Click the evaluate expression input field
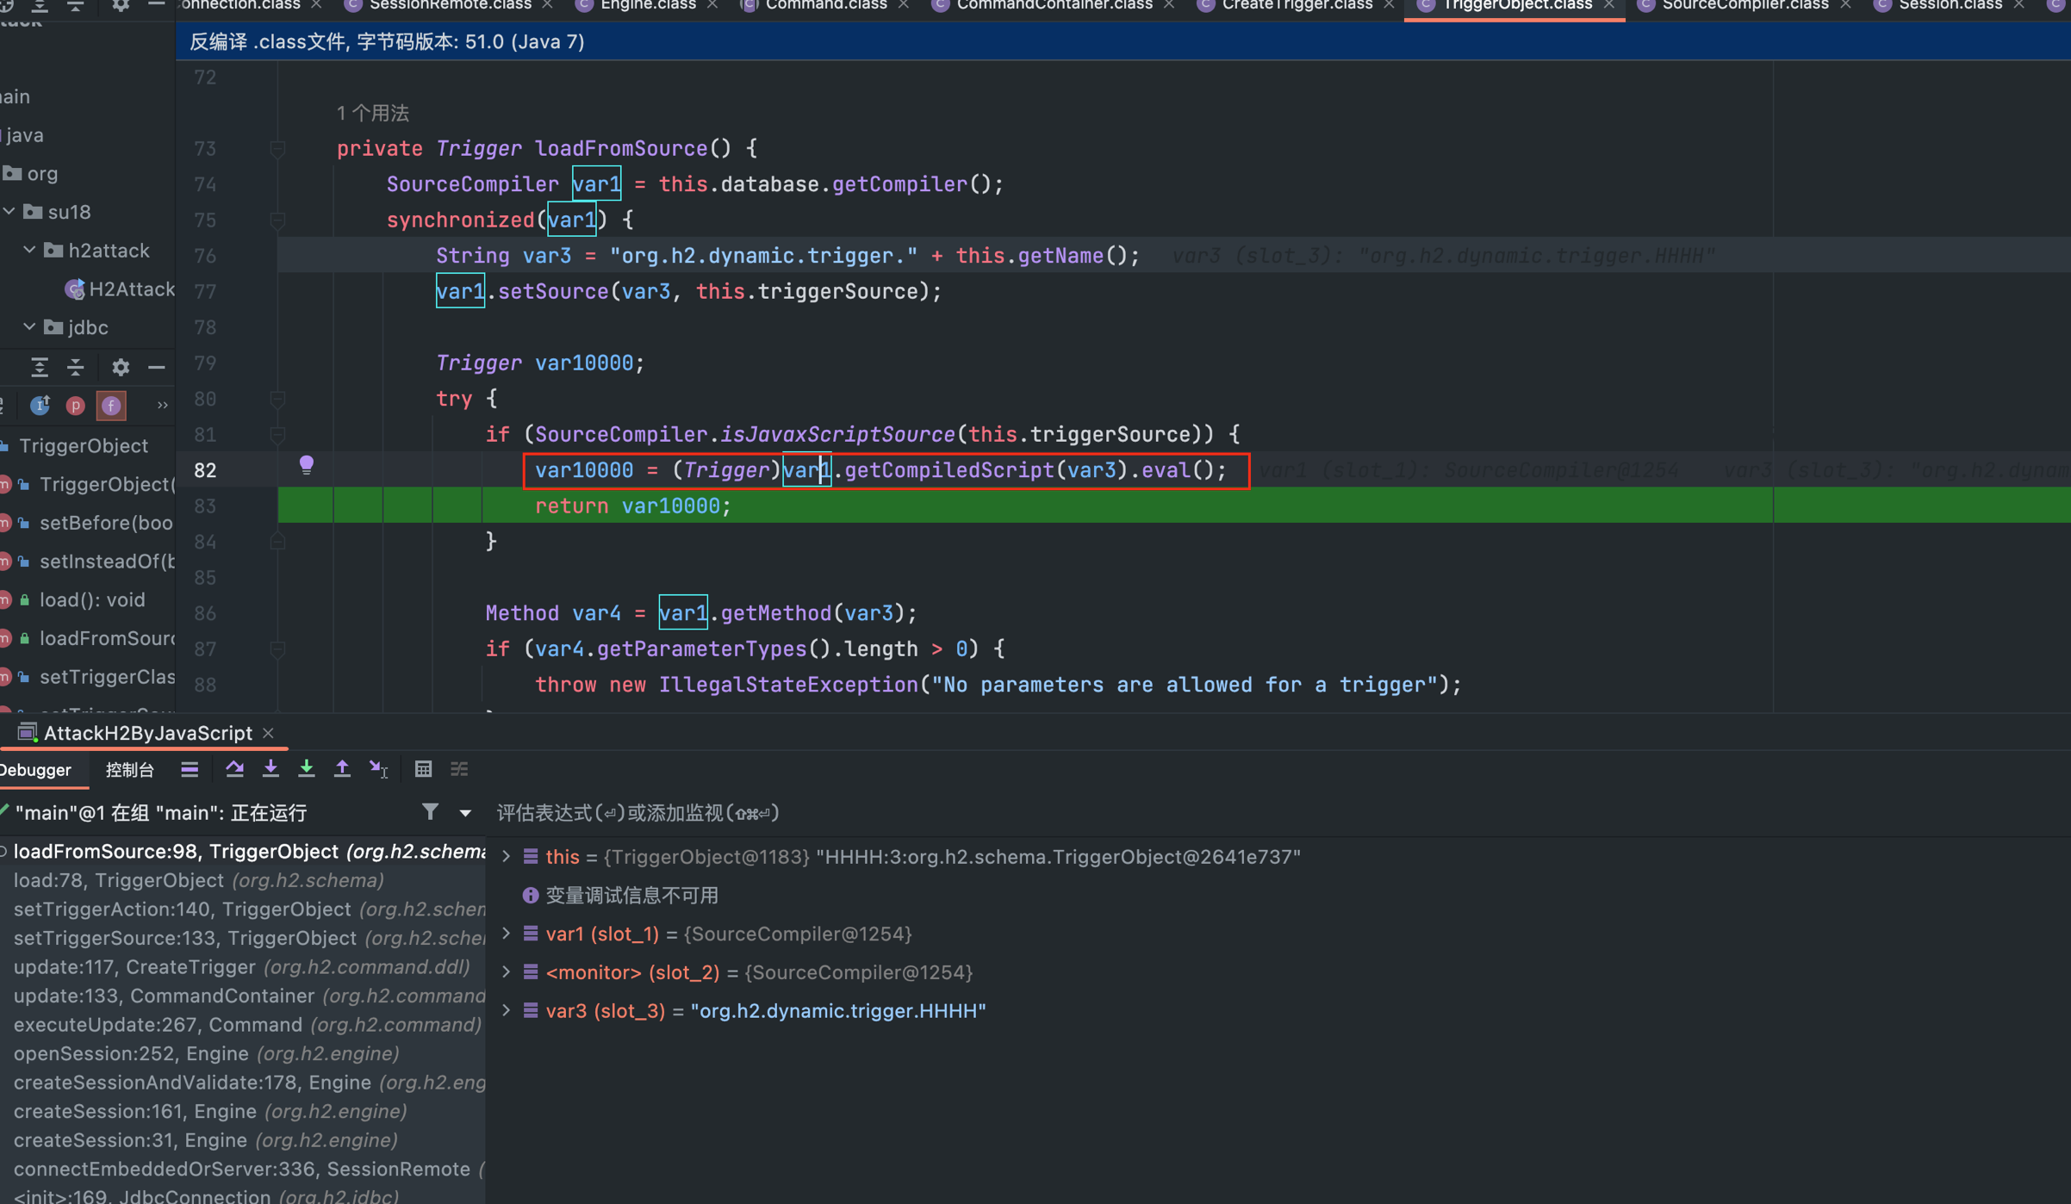 [1278, 812]
